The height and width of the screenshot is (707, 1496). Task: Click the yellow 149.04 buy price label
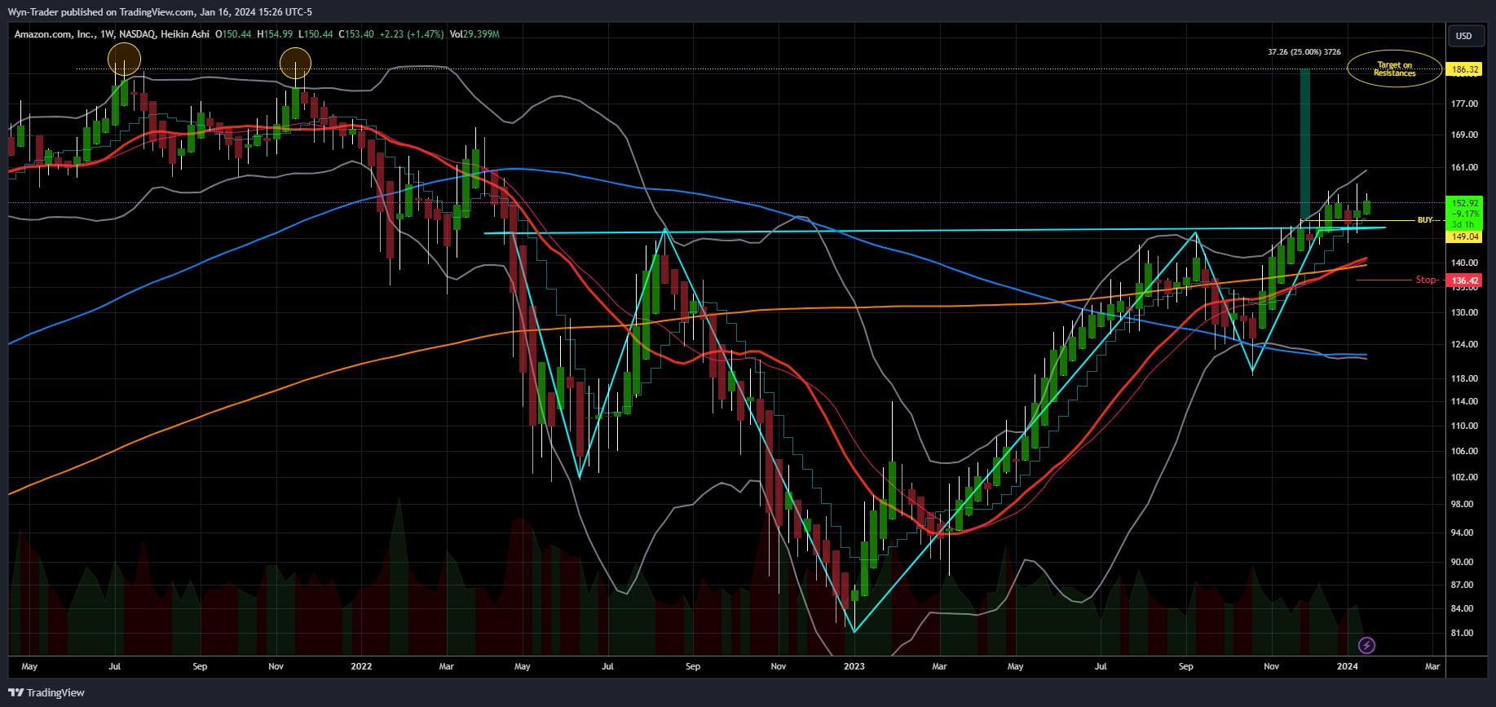click(x=1465, y=236)
